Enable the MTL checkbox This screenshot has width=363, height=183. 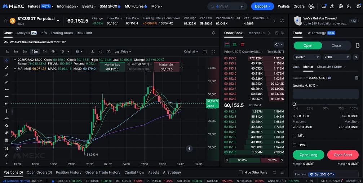point(295,135)
